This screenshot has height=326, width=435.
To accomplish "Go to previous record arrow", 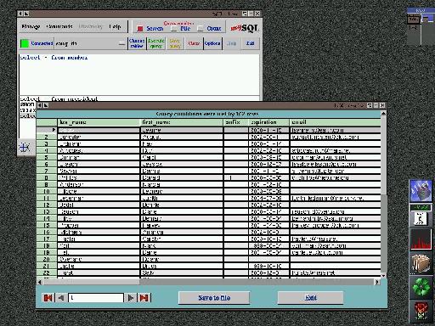I will click(61, 298).
